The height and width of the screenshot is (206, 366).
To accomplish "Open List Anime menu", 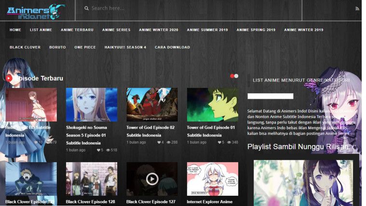I will pos(41,30).
